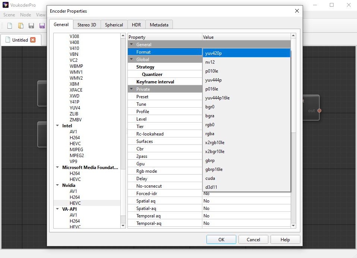Click the Open file toolbar icon
Viewport: 357px width, 258px height.
(x=21, y=26)
